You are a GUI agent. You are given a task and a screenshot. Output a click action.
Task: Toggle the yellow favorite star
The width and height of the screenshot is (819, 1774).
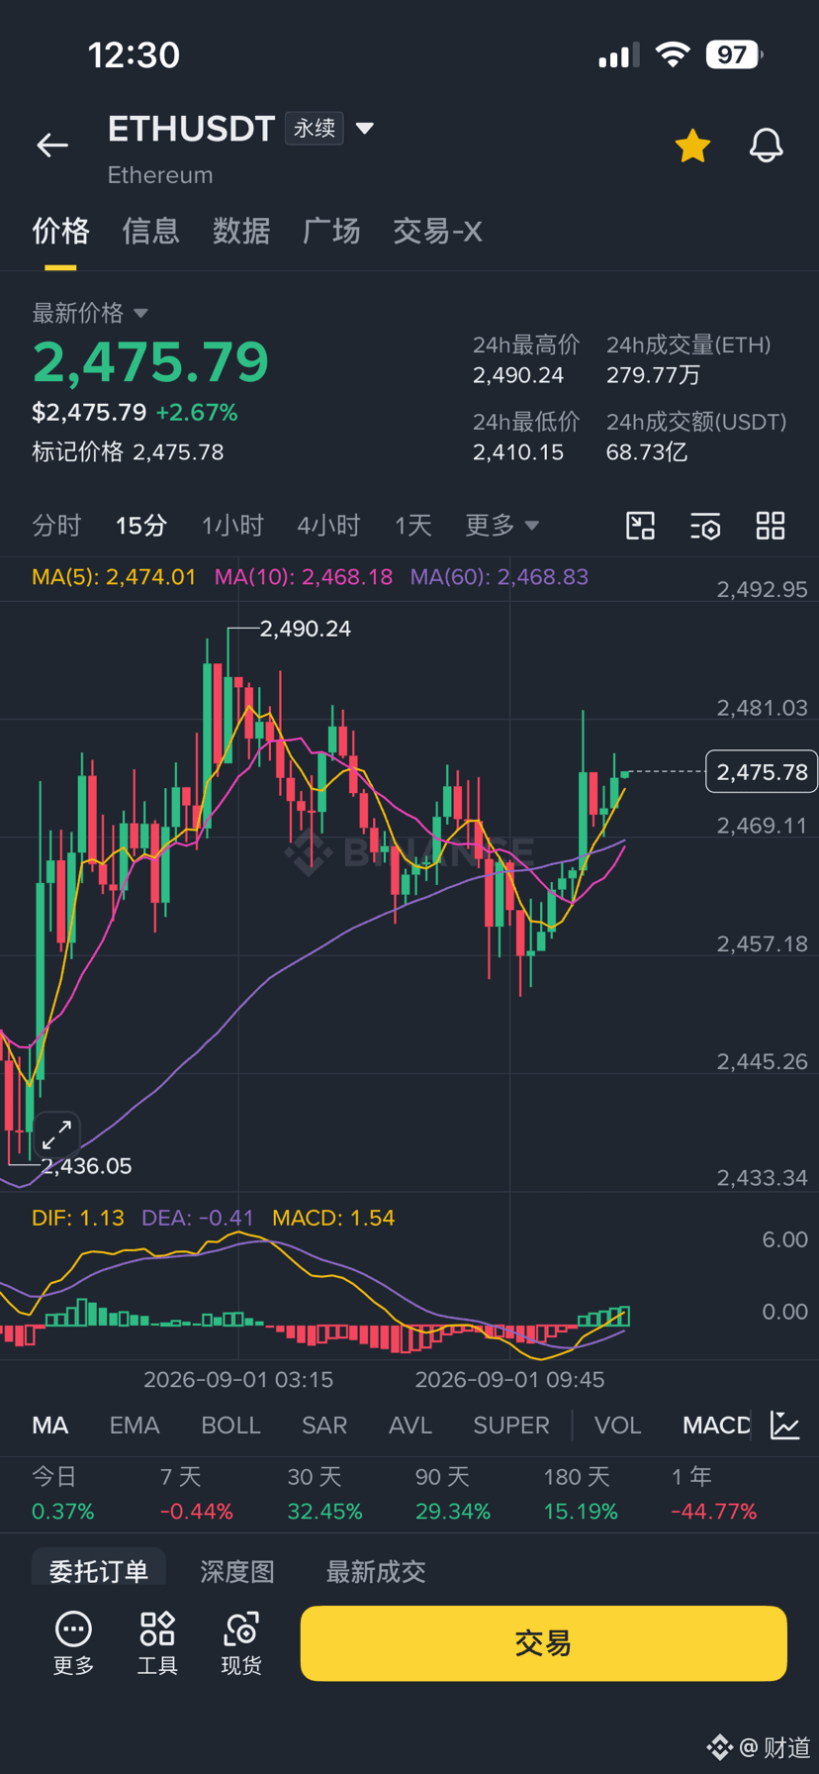(x=692, y=146)
